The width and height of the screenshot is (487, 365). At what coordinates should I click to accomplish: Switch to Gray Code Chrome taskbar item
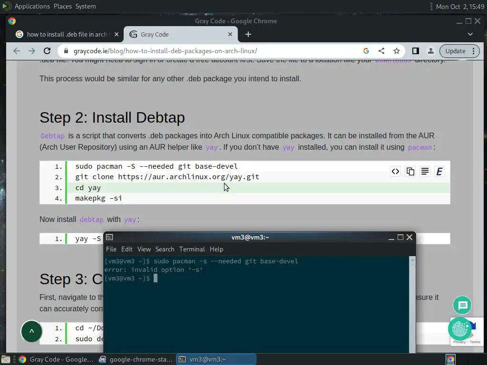point(56,359)
